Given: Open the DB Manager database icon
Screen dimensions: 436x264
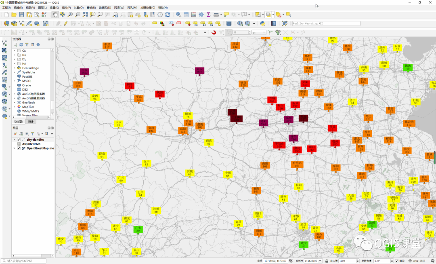Looking at the screenshot, I should click(x=228, y=24).
